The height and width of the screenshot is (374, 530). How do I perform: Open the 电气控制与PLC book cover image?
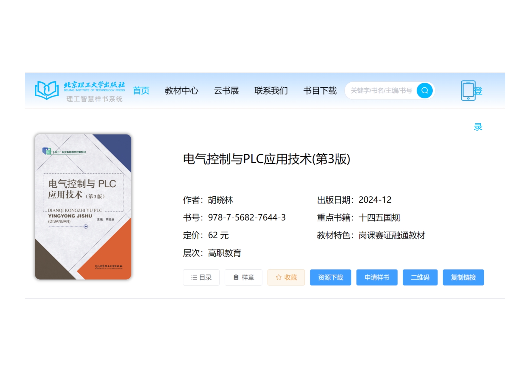(x=83, y=207)
